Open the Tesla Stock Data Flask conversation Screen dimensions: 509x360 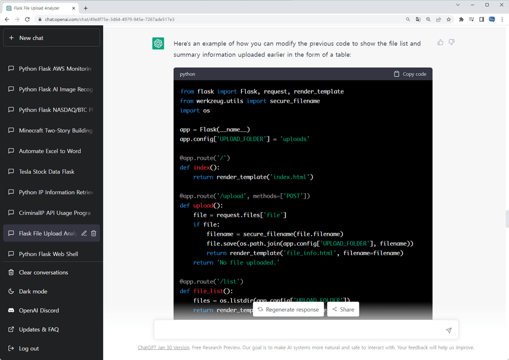pos(47,172)
